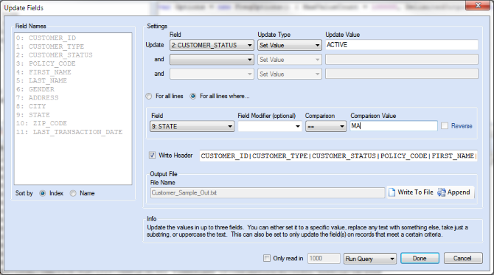
Task: Click in the Update Value field containing ACTIVE
Action: (402, 45)
